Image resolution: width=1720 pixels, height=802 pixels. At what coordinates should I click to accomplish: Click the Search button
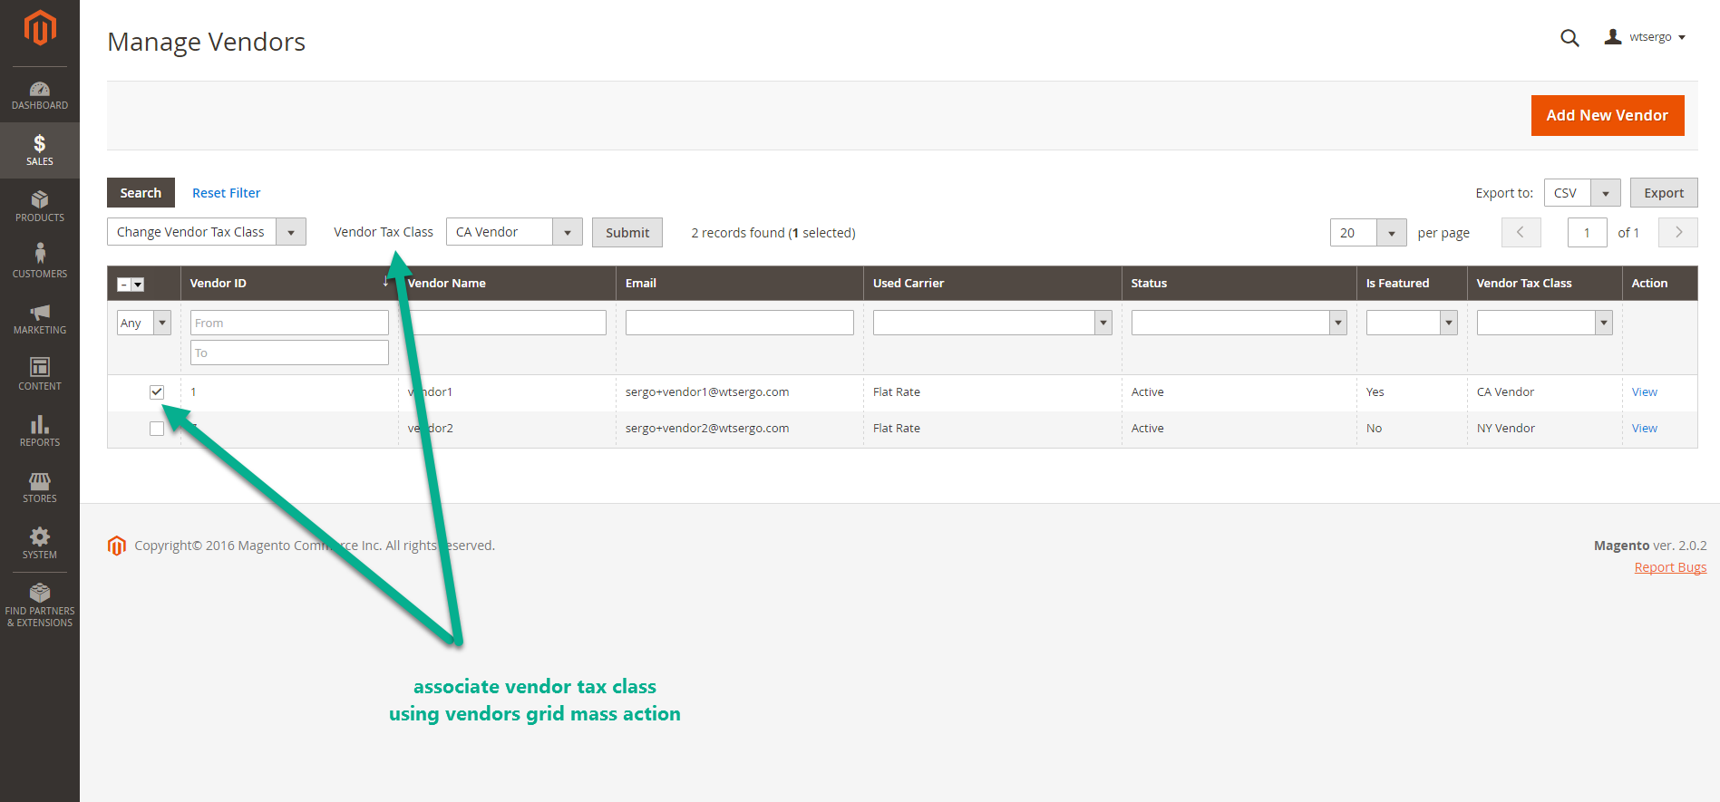[141, 193]
